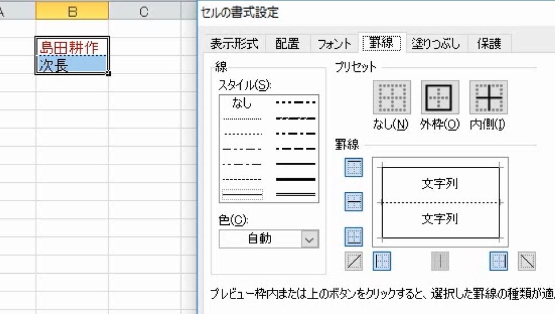This screenshot has width=555, height=314.
Task: Select the double line style
Action: tap(295, 194)
